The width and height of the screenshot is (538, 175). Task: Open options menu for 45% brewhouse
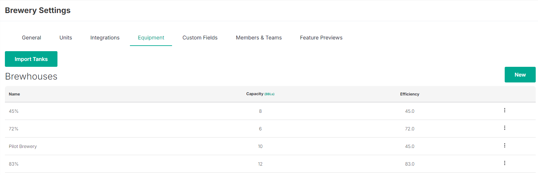(x=504, y=110)
